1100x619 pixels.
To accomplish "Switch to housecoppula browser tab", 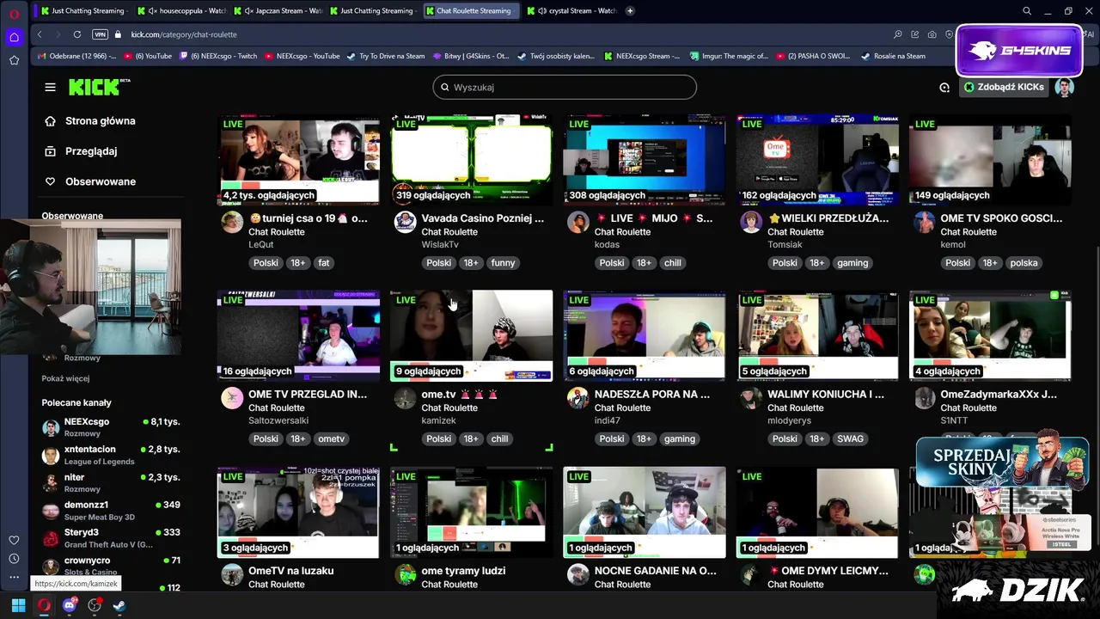I will pyautogui.click(x=181, y=11).
